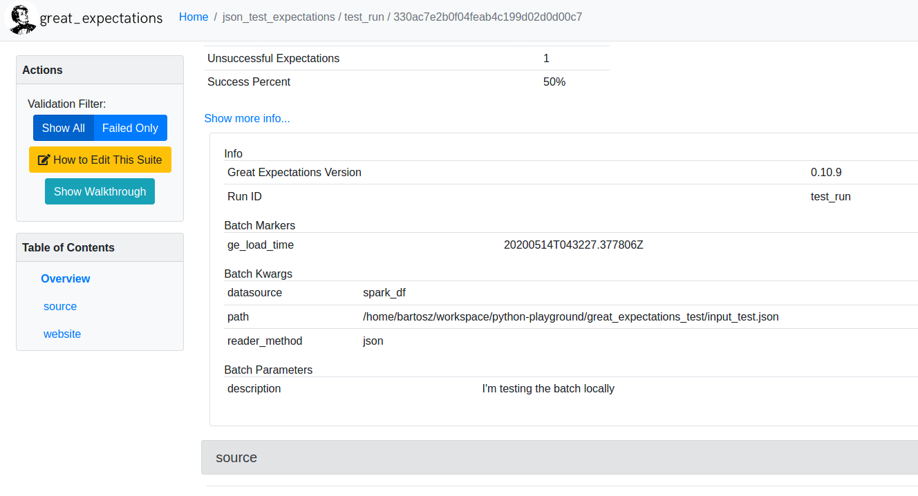Click the Run ID value test_run

831,196
